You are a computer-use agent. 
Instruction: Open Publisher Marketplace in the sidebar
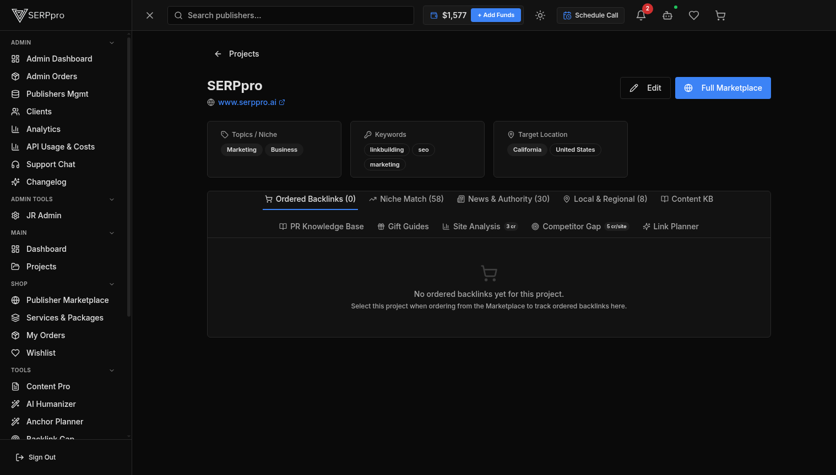coord(67,300)
